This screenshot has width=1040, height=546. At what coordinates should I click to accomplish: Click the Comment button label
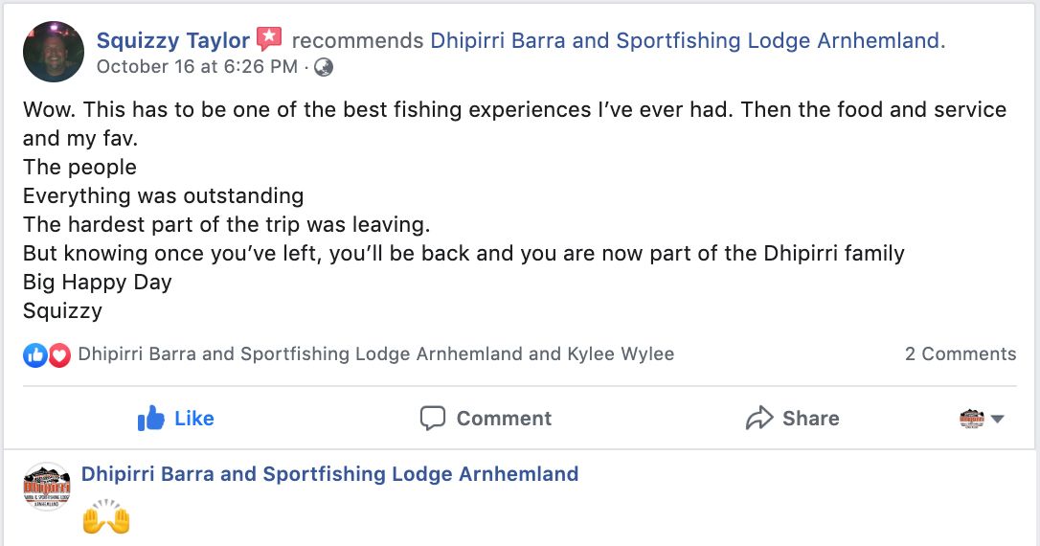point(504,419)
